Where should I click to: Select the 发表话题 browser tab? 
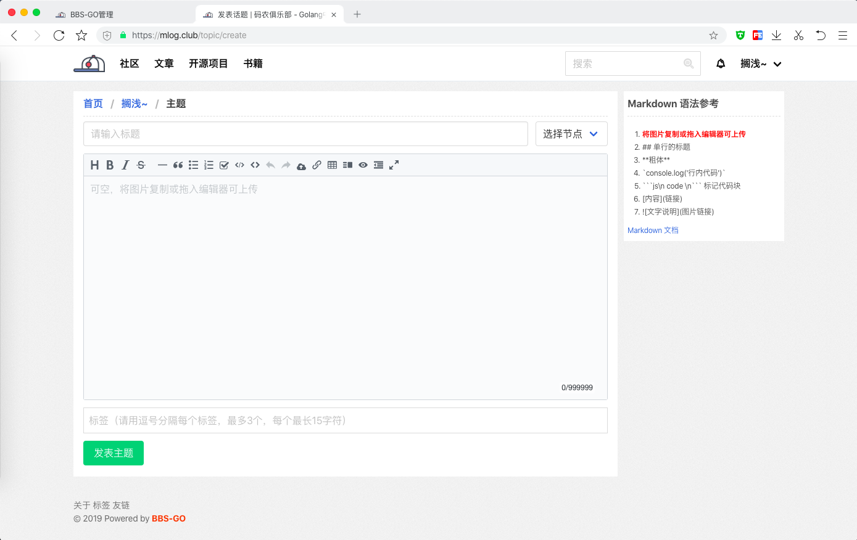pyautogui.click(x=270, y=14)
